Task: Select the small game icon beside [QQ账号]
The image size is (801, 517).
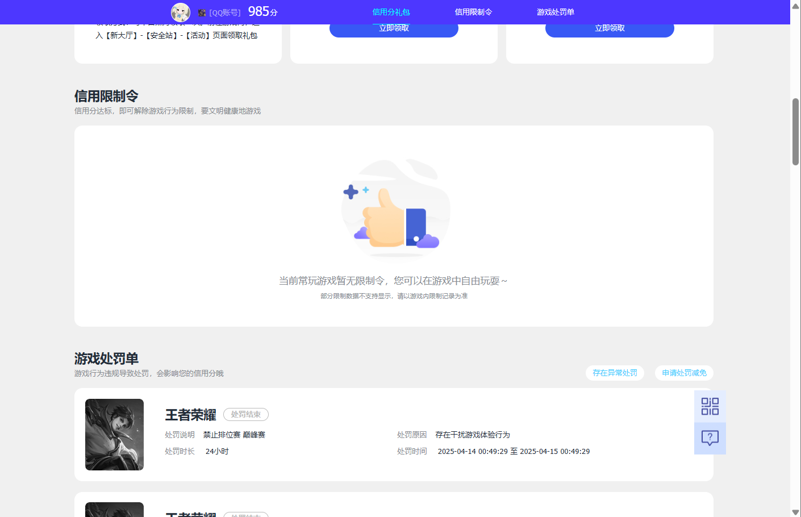Action: pos(201,11)
